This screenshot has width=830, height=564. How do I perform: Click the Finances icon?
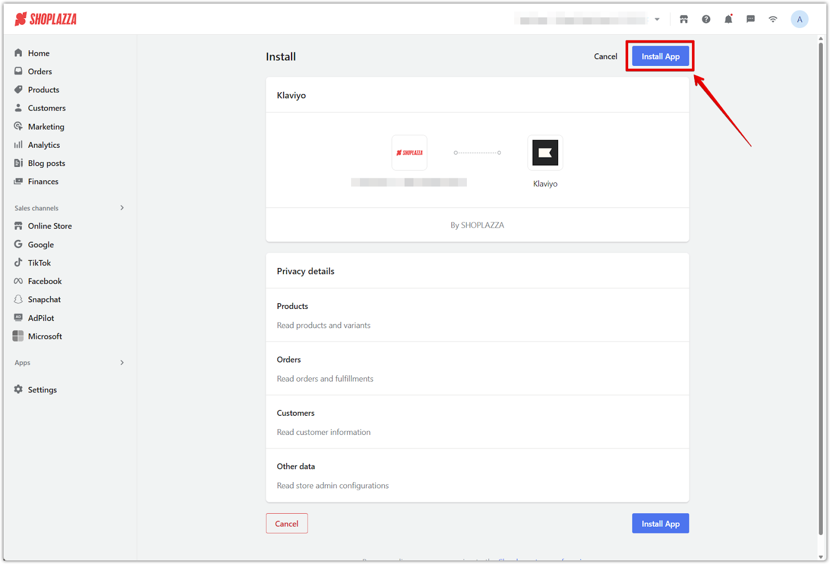coord(19,181)
